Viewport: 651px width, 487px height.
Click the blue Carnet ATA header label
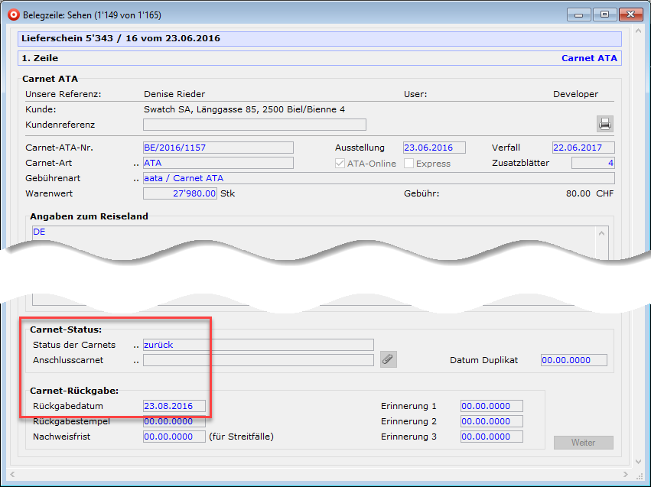[588, 58]
